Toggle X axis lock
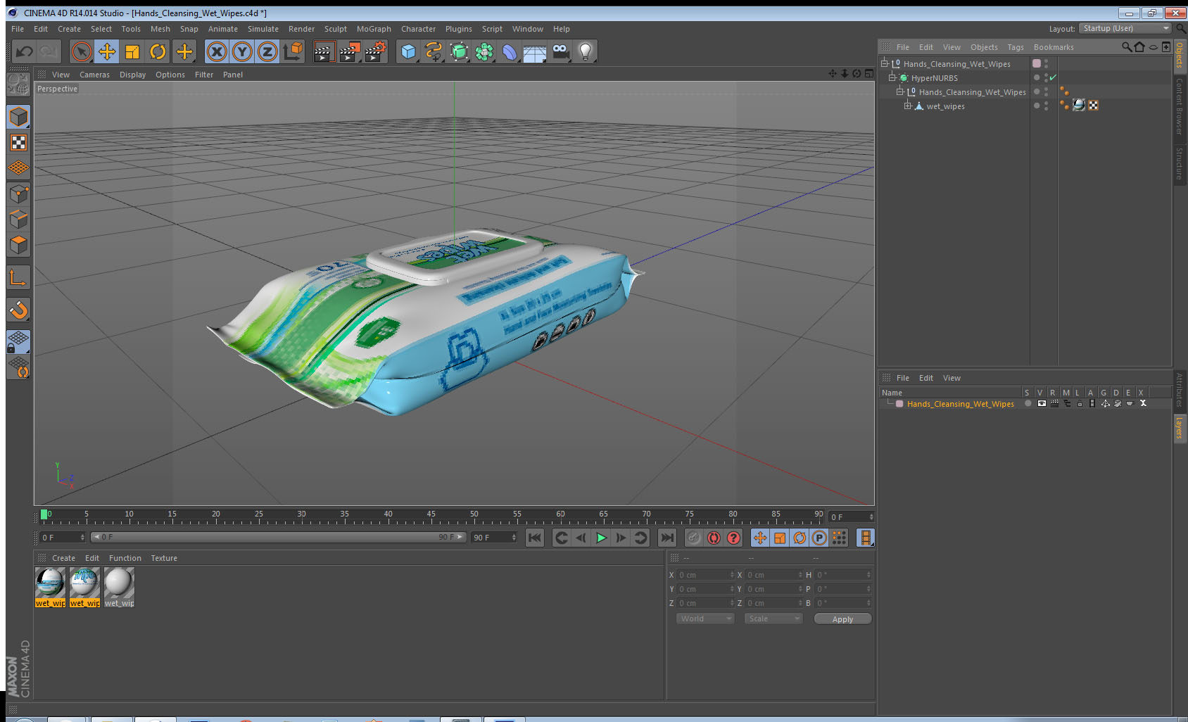The image size is (1188, 722). pos(217,51)
